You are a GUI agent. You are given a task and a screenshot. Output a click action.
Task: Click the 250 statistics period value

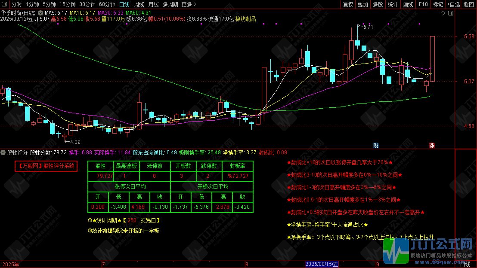(x=132, y=220)
